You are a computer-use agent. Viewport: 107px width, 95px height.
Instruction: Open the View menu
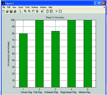14,7
